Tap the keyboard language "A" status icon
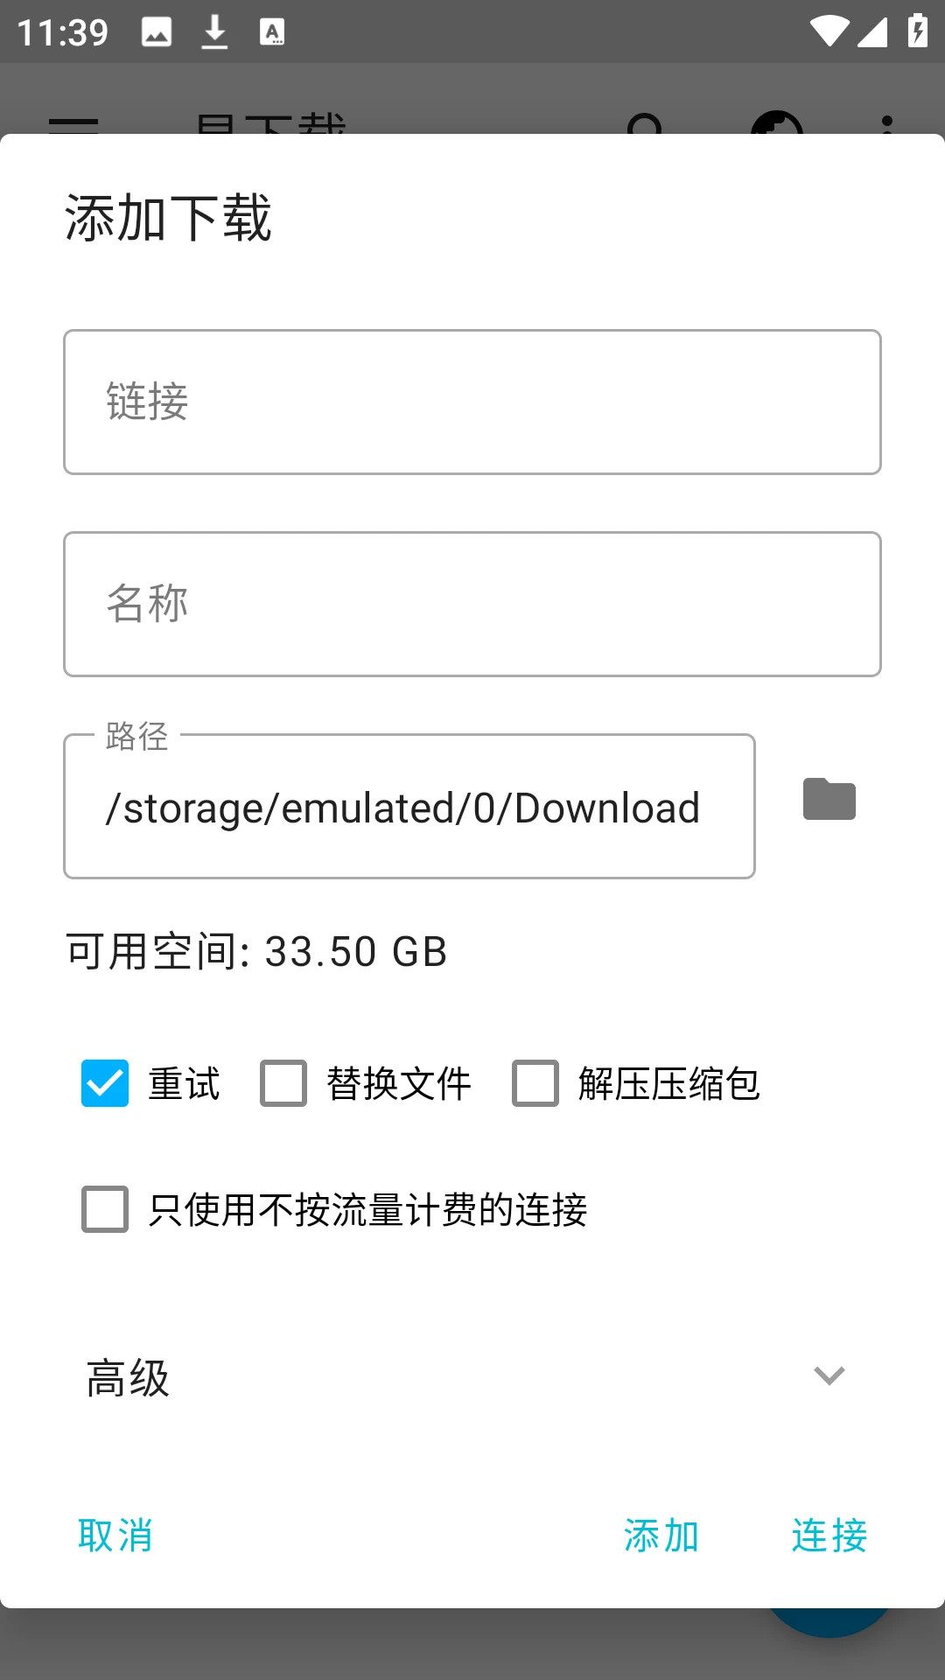 [x=272, y=32]
